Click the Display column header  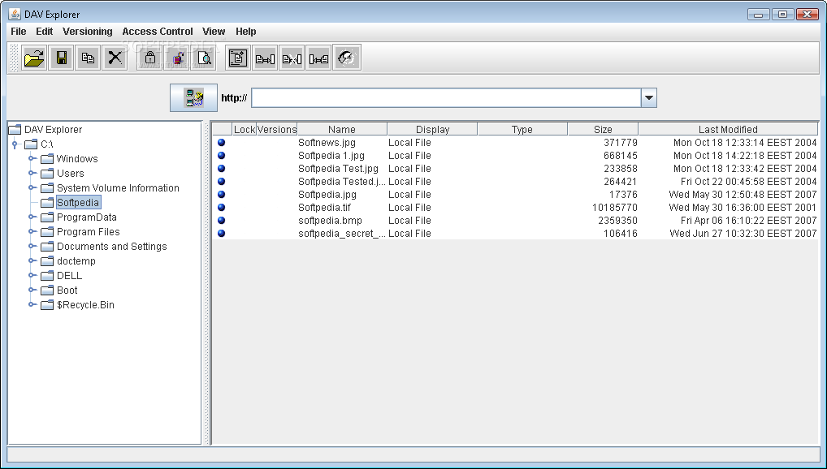[x=432, y=129]
